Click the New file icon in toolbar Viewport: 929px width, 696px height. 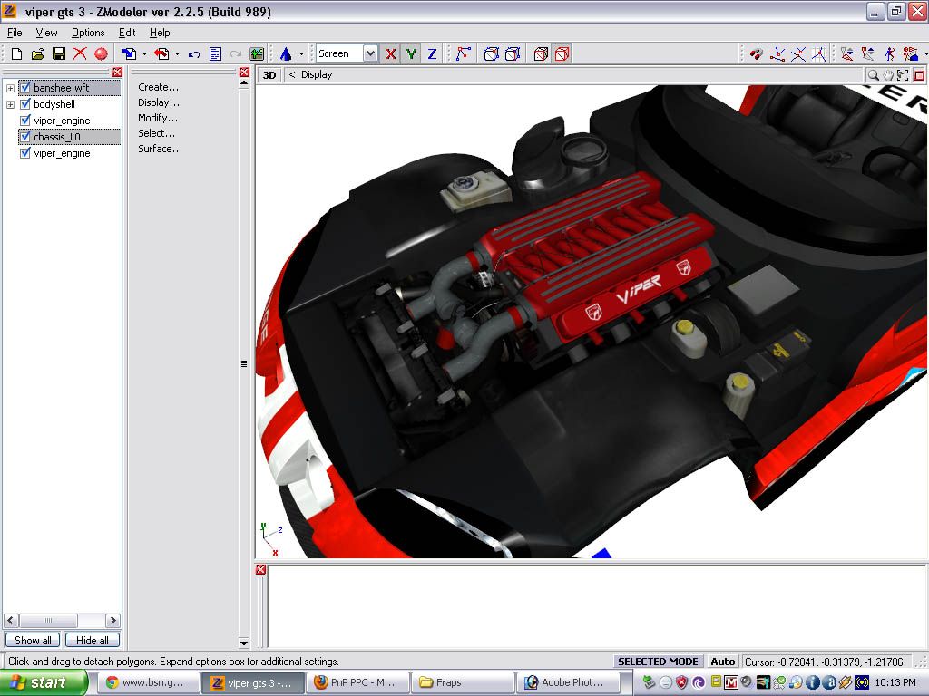(x=16, y=54)
